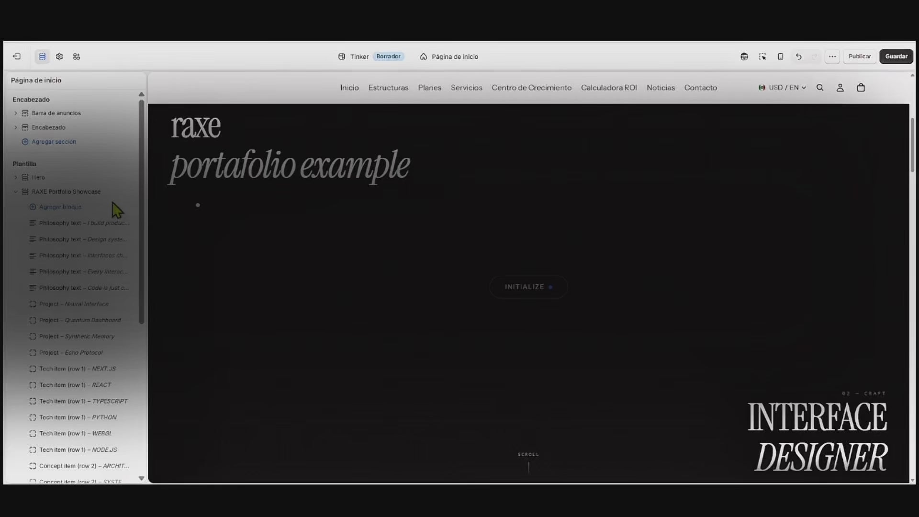Open the Planes menu item
Screen dimensions: 919x517
[429, 88]
